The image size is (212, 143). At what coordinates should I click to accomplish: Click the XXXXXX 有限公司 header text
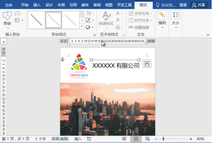coord(116,66)
